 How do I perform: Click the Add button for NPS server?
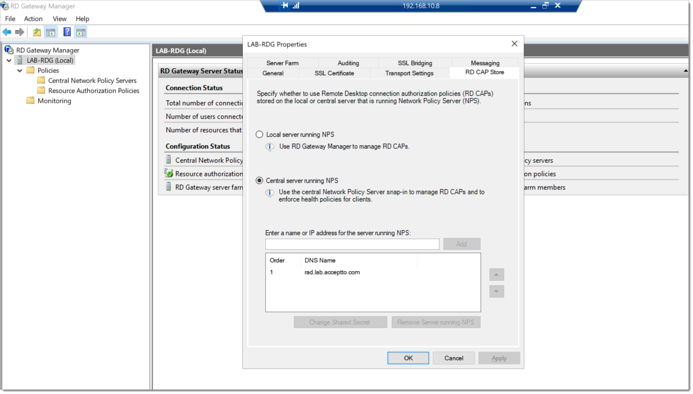(x=462, y=244)
